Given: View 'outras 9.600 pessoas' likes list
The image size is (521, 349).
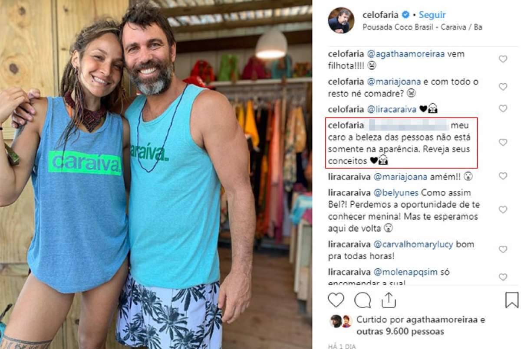Looking at the screenshot, I should (x=400, y=332).
